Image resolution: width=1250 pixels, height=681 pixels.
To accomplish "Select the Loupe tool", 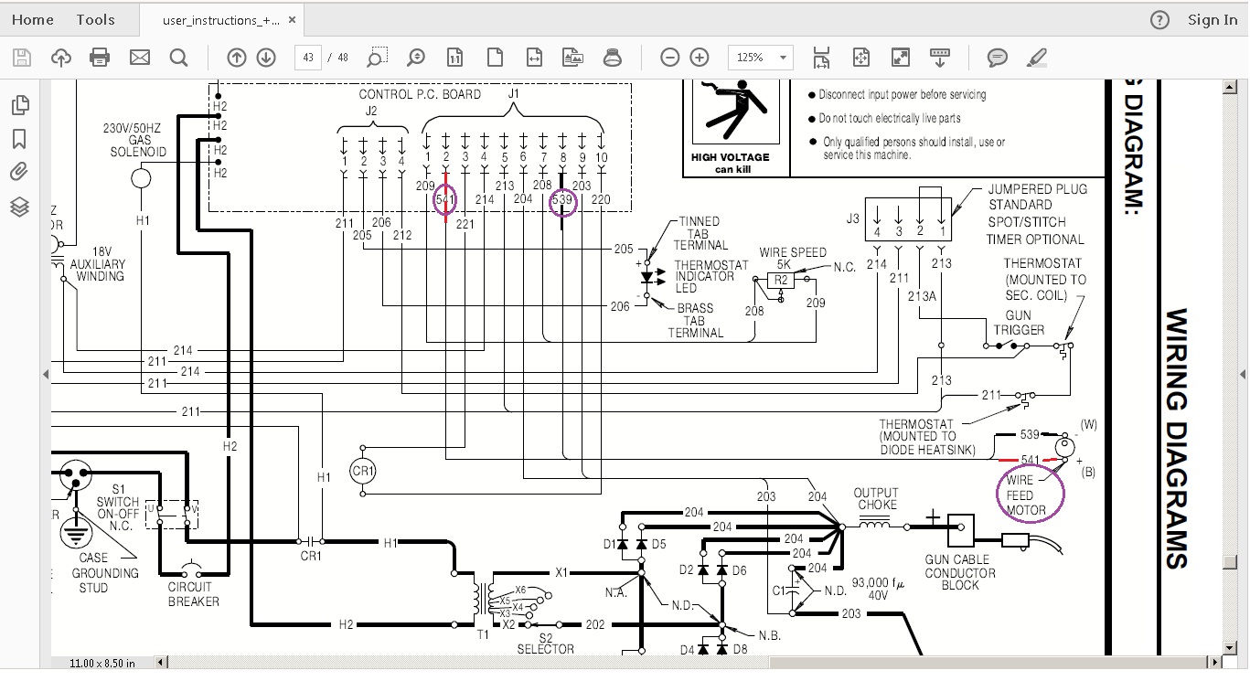I will click(613, 58).
